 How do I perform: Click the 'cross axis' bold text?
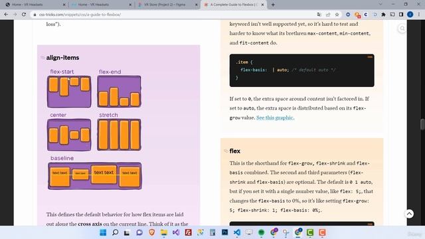point(90,224)
